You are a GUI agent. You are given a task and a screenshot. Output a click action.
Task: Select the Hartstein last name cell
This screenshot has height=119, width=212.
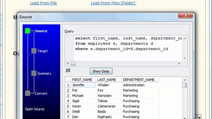coord(108,96)
